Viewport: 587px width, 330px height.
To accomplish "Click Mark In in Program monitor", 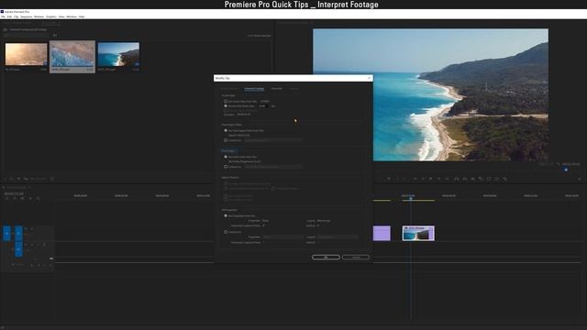I will (397, 179).
